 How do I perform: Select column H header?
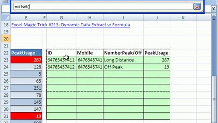(90, 18)
